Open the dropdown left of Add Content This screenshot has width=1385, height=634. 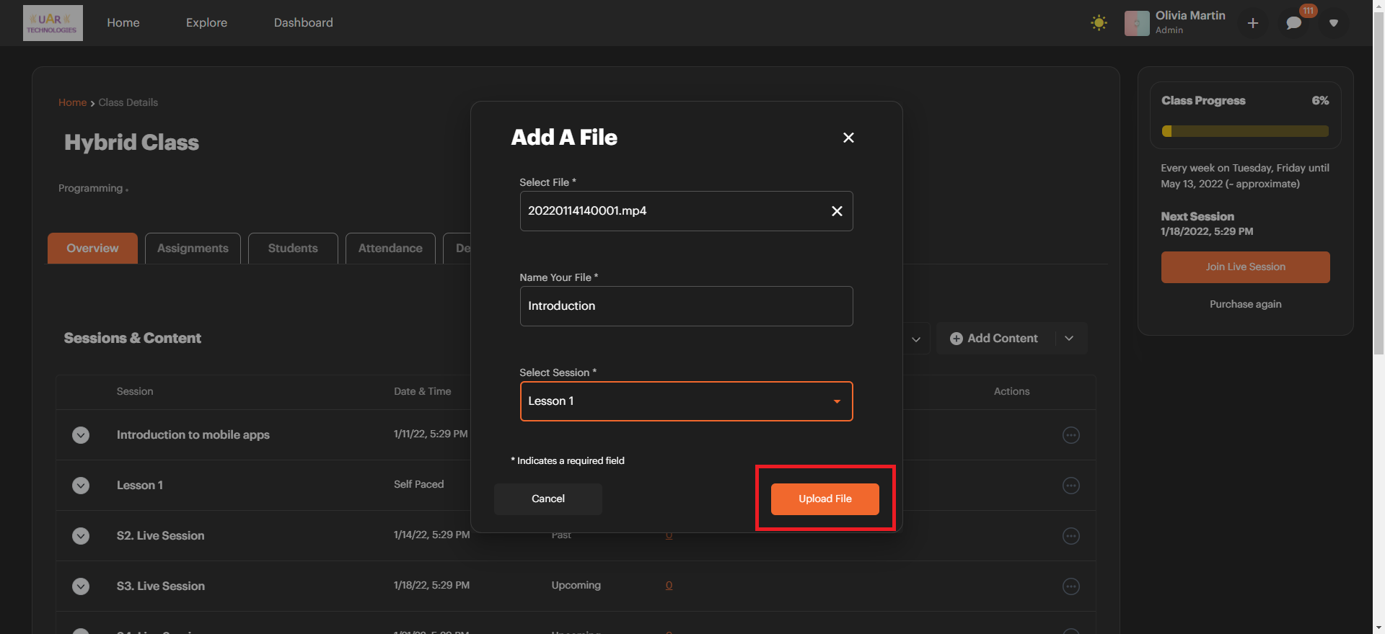[x=915, y=339]
